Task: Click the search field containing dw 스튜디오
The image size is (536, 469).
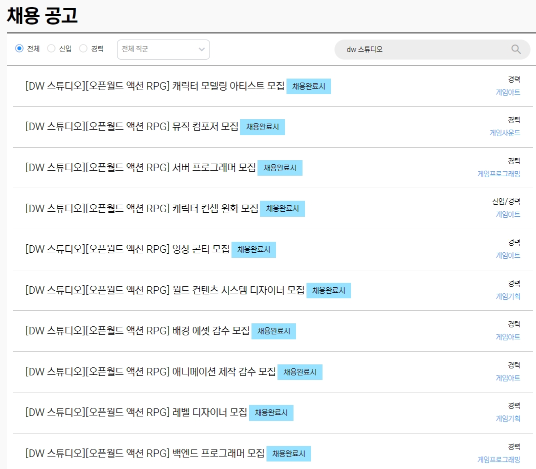Action: (x=432, y=49)
